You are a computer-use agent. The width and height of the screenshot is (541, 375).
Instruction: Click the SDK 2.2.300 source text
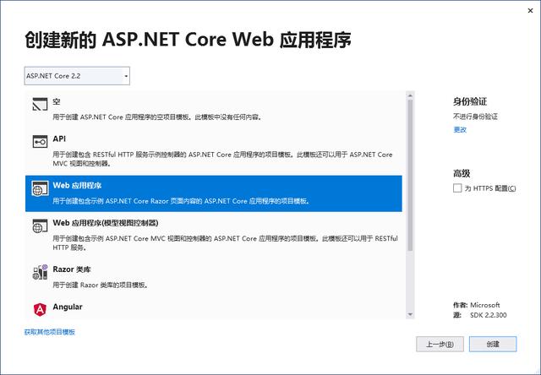pyautogui.click(x=489, y=315)
